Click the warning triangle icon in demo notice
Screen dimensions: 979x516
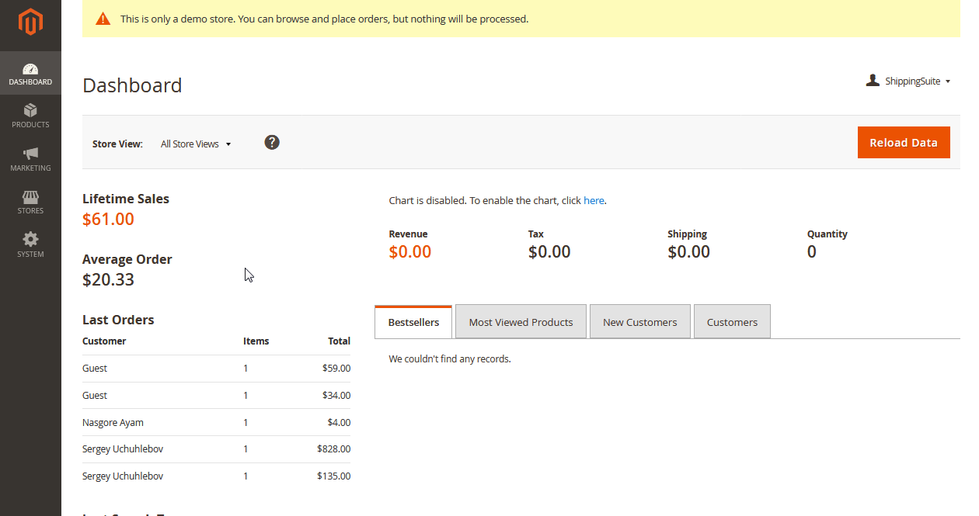(103, 19)
